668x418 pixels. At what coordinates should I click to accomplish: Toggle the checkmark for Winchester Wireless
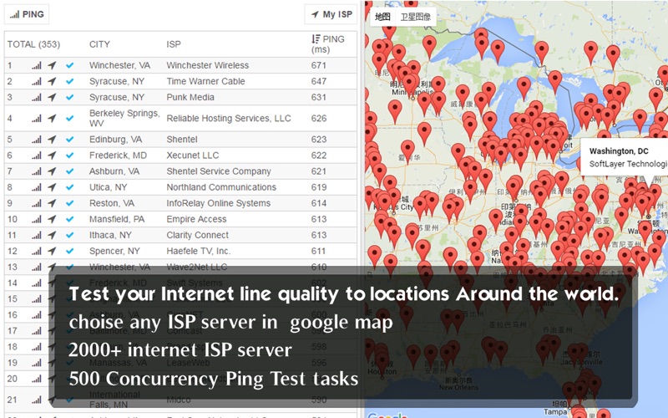70,65
